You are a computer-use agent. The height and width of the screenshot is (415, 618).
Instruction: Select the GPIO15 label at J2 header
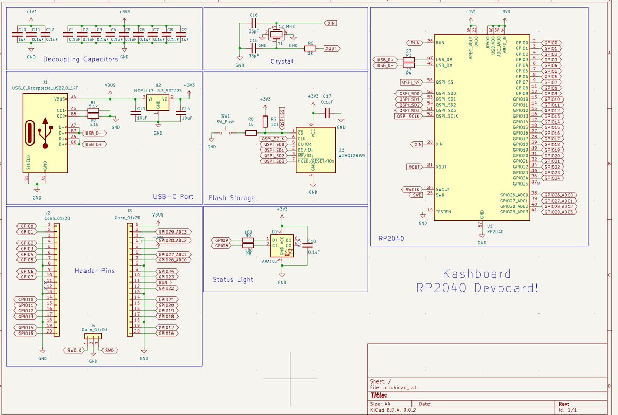pyautogui.click(x=26, y=334)
